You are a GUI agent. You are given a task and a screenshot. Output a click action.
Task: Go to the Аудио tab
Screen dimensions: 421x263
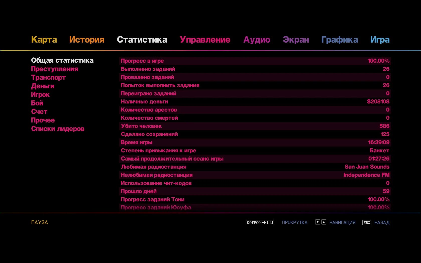(257, 40)
